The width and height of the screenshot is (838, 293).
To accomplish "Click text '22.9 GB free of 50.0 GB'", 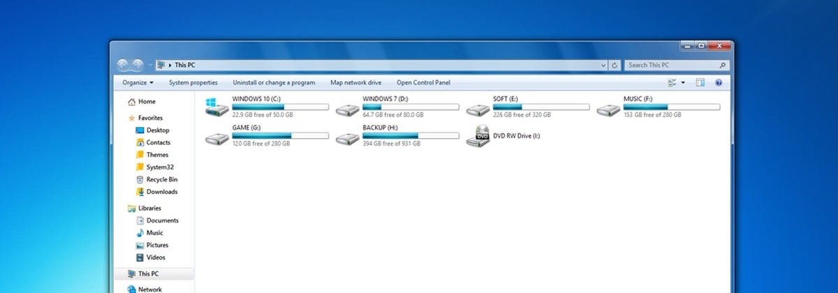I will (x=263, y=114).
